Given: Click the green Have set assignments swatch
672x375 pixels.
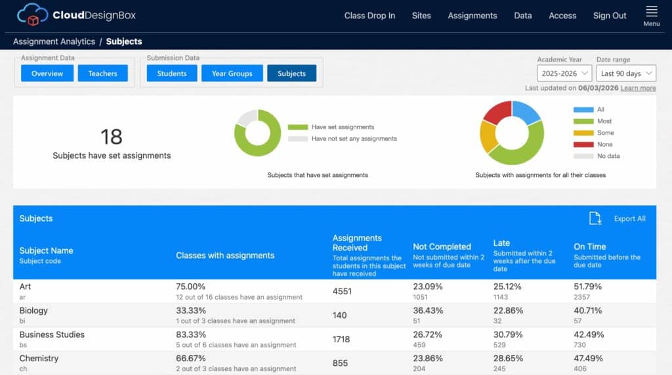Looking at the screenshot, I should click(298, 127).
